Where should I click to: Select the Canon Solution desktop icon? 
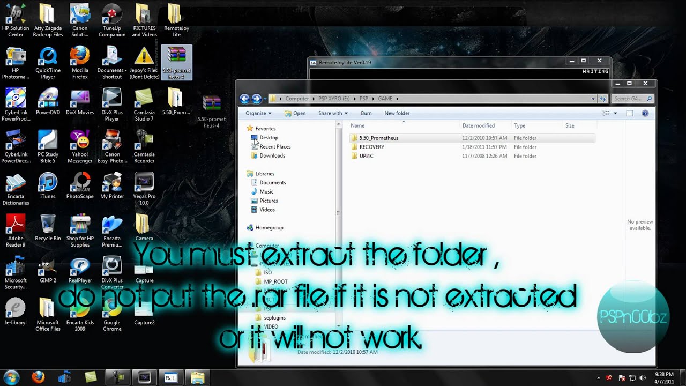point(80,20)
